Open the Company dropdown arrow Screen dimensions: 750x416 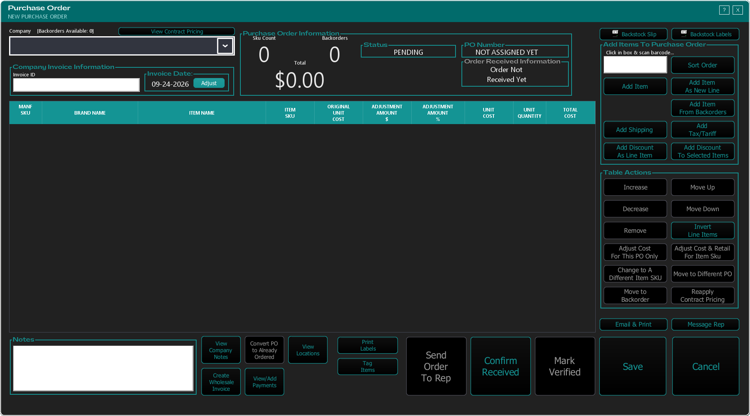click(x=225, y=46)
